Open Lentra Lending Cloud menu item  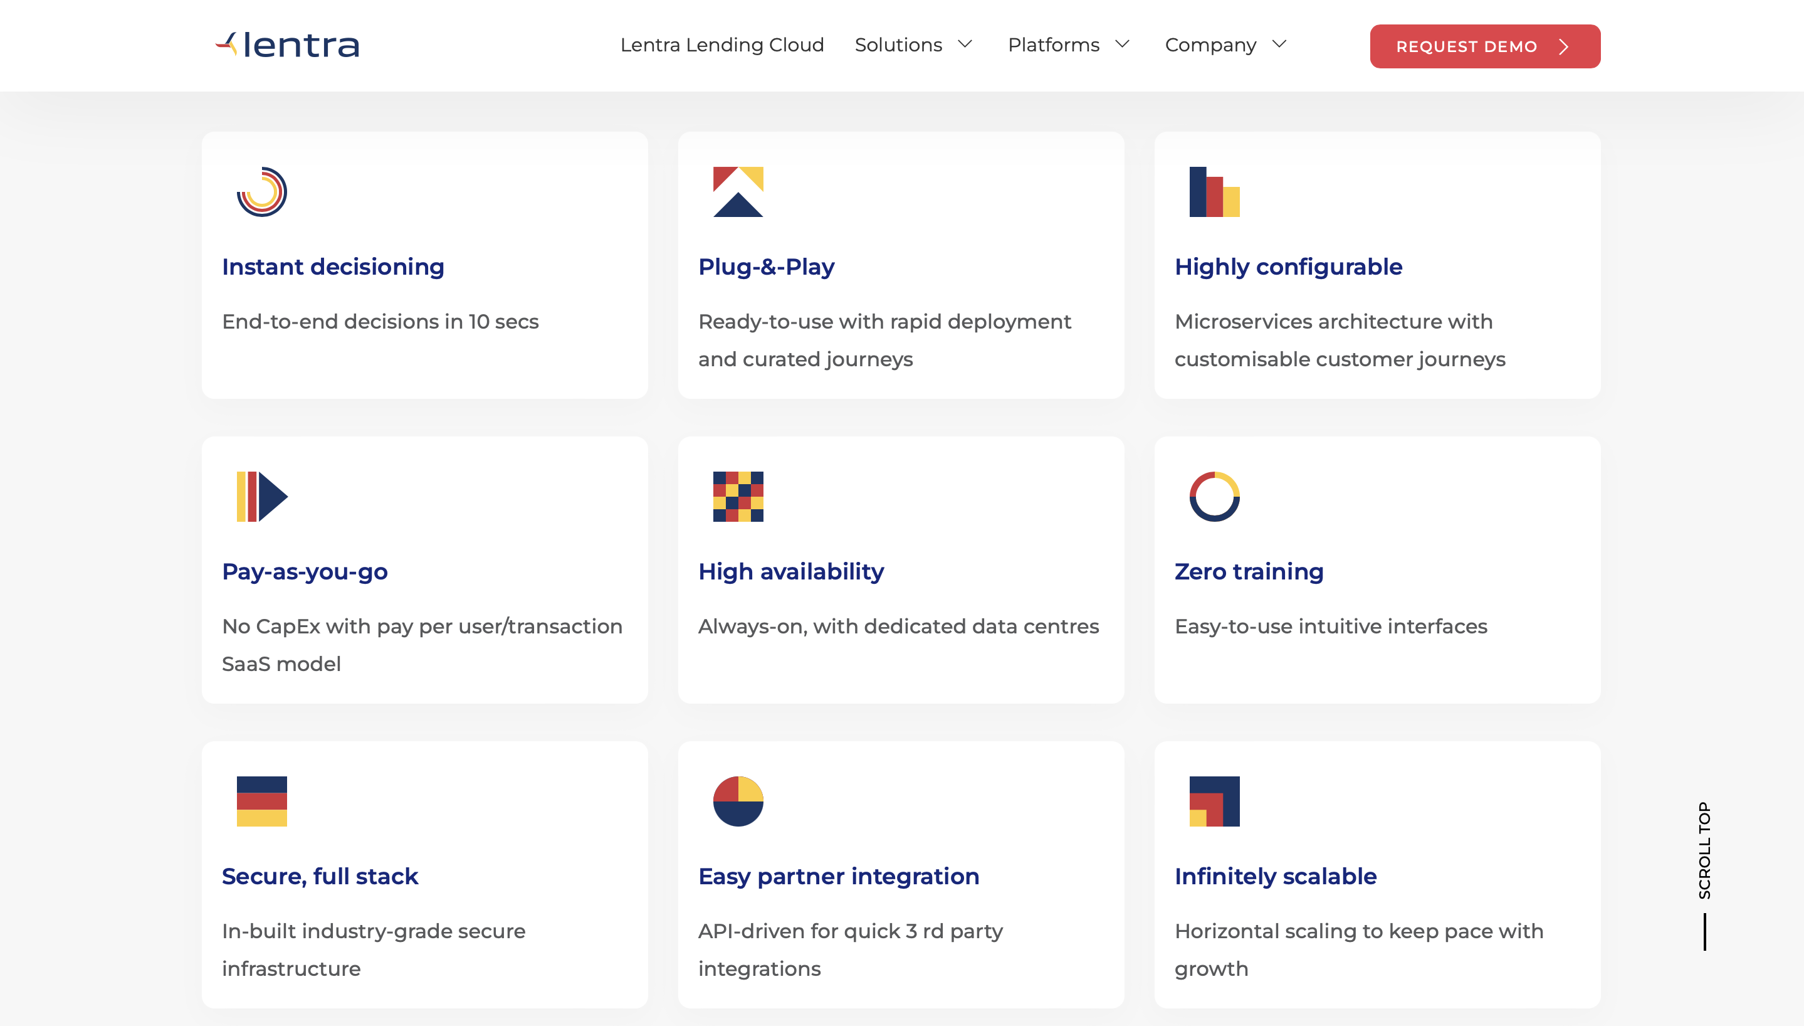pos(721,45)
